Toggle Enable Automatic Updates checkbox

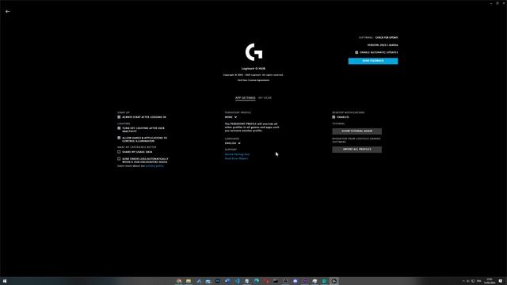pos(356,52)
